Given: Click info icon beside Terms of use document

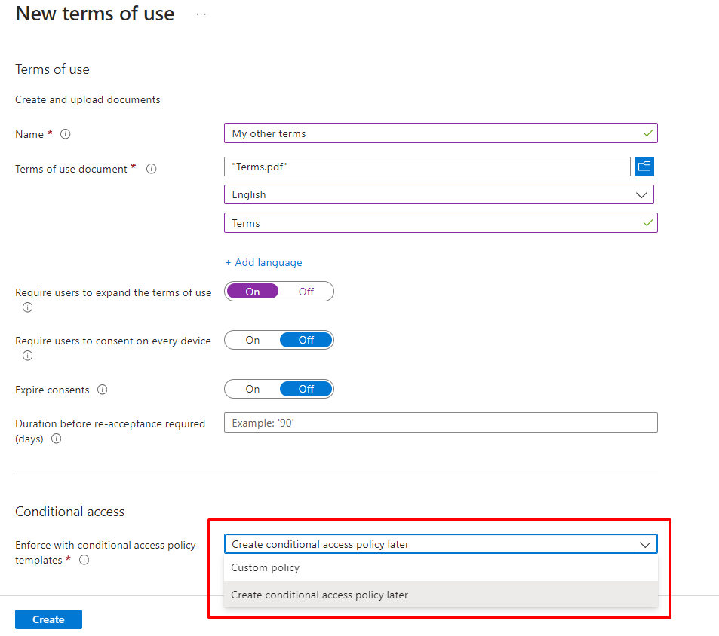Looking at the screenshot, I should pos(151,169).
